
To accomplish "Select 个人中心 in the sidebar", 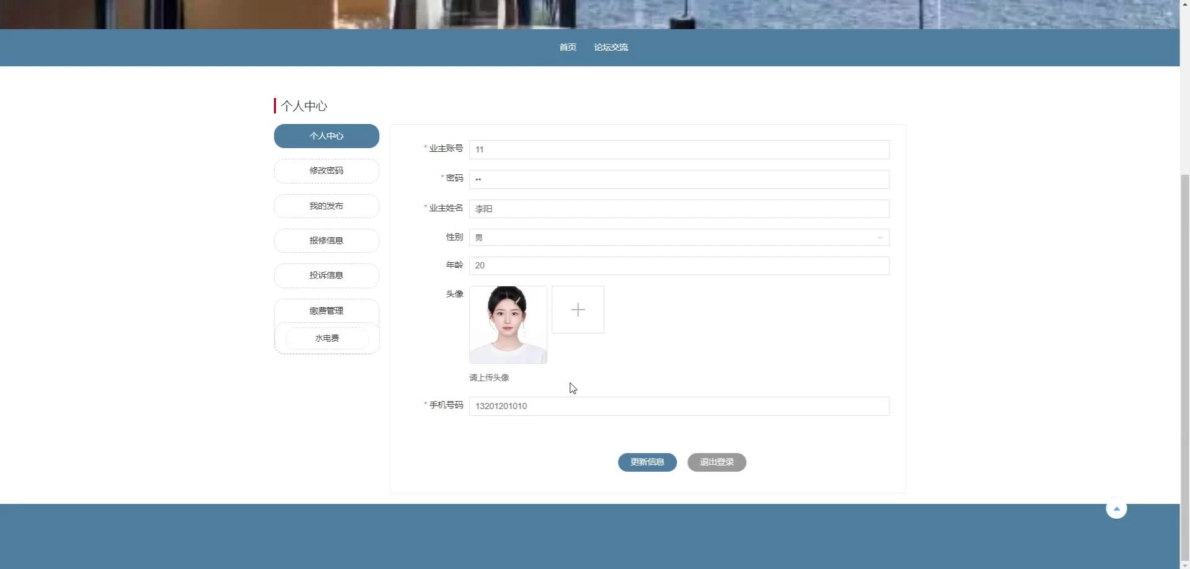I will tap(327, 136).
